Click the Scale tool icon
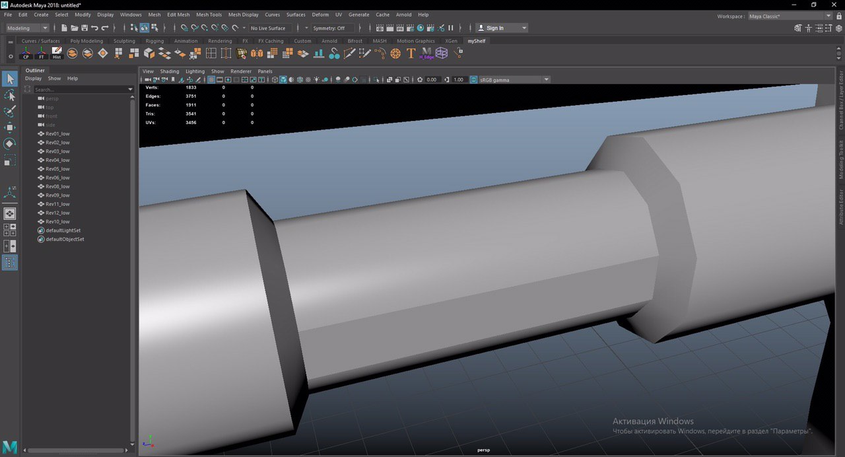Screen dimensions: 845x457 pos(10,160)
